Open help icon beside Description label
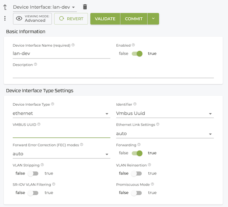Viewport: 228px width, 207px height. pos(36,65)
